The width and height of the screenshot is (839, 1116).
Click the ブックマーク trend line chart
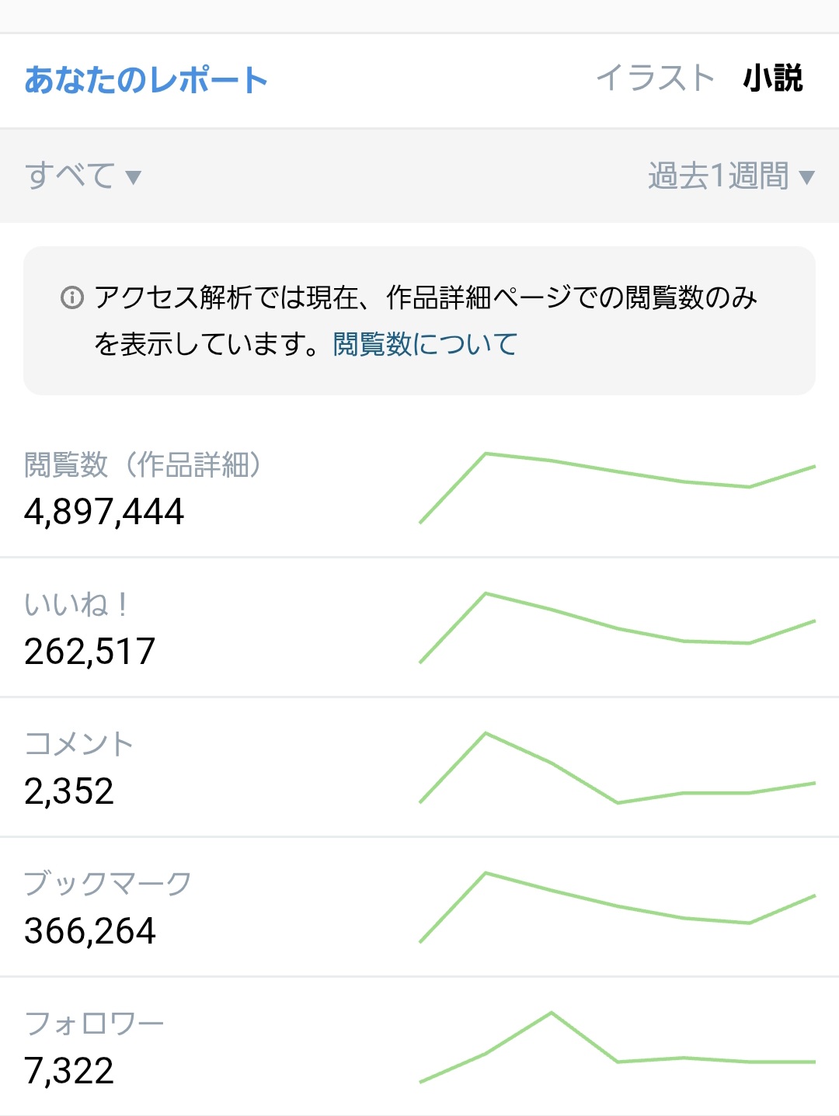tap(617, 907)
